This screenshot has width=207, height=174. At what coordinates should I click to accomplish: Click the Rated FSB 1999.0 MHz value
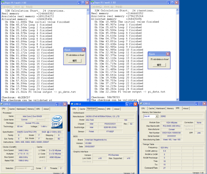(x=23, y=160)
